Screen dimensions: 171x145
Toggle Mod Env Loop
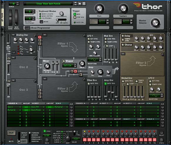point(107,46)
